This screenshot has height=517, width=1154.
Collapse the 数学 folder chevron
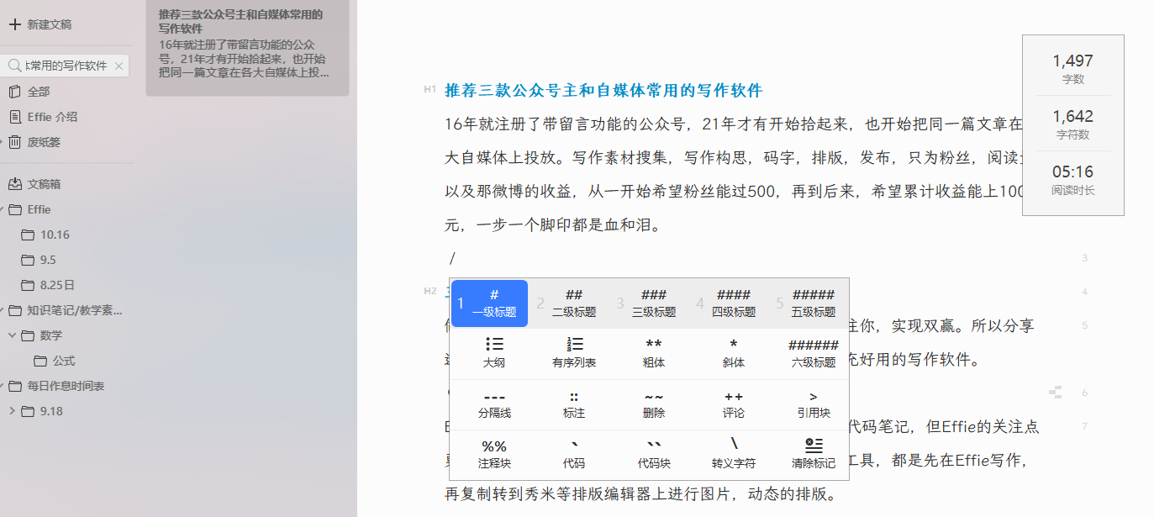(12, 335)
